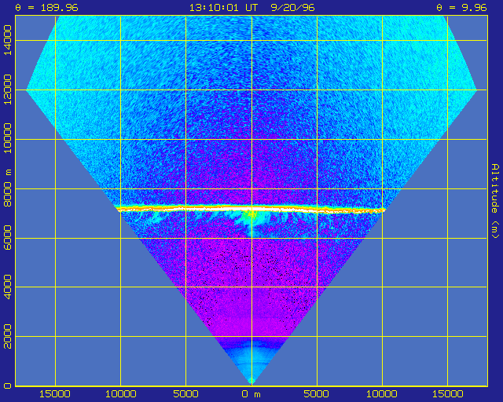This screenshot has width=503, height=402.
Task: Click the 2000 altitude axis label
Action: pos(7,336)
